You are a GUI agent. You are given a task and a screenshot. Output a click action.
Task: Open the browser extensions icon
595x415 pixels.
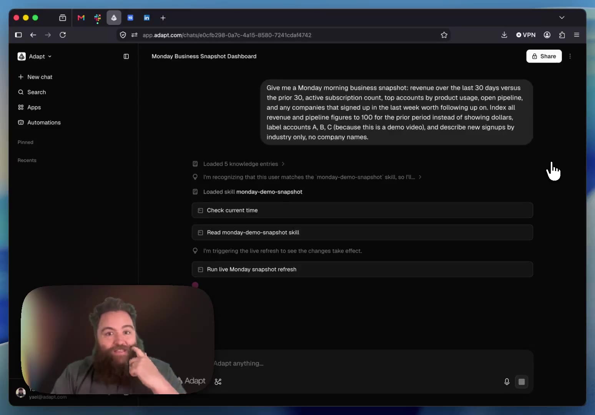pos(562,35)
